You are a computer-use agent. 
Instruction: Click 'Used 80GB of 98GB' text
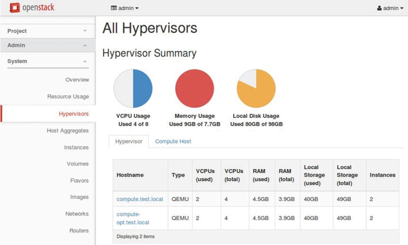[256, 124]
